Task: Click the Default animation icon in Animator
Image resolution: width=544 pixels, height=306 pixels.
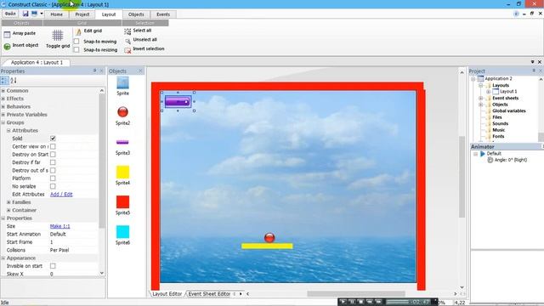Action: point(483,154)
